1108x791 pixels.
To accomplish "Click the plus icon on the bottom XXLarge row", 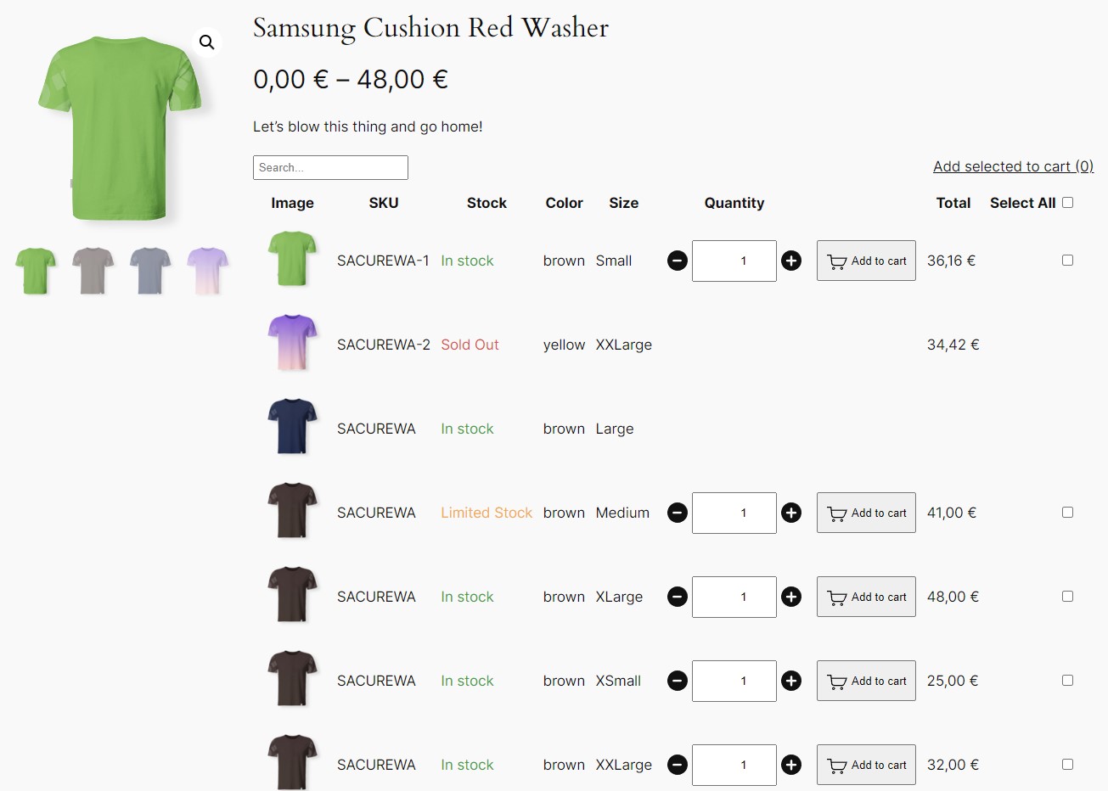I will 790,765.
